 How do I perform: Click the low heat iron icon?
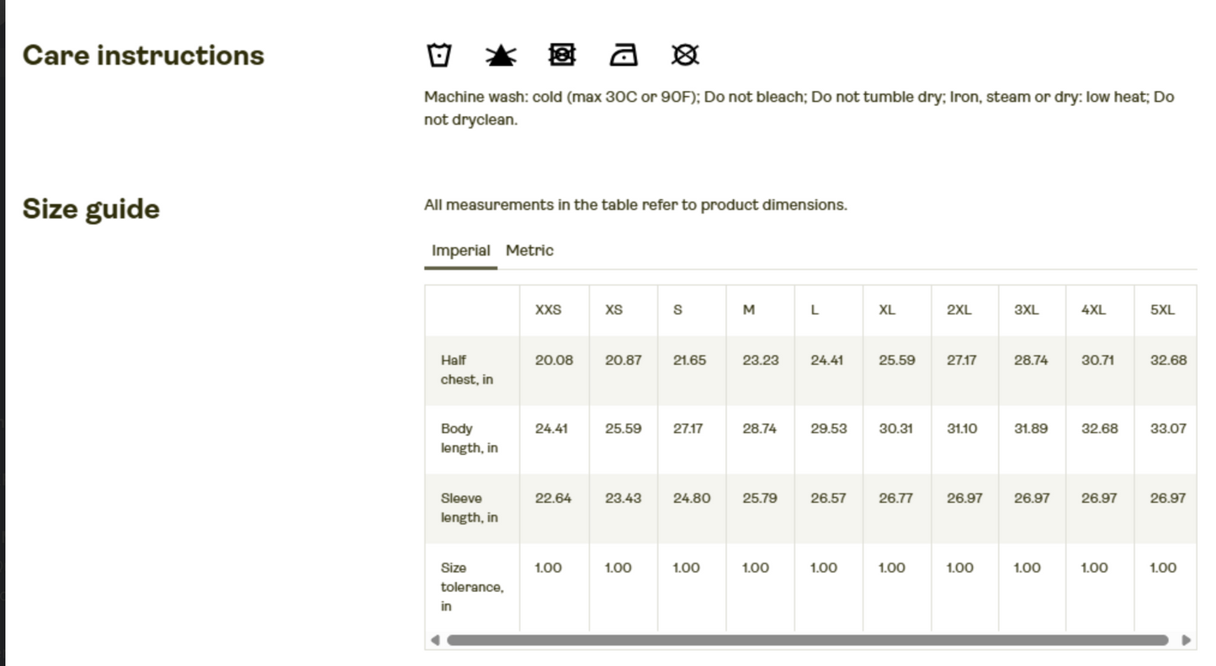click(624, 55)
